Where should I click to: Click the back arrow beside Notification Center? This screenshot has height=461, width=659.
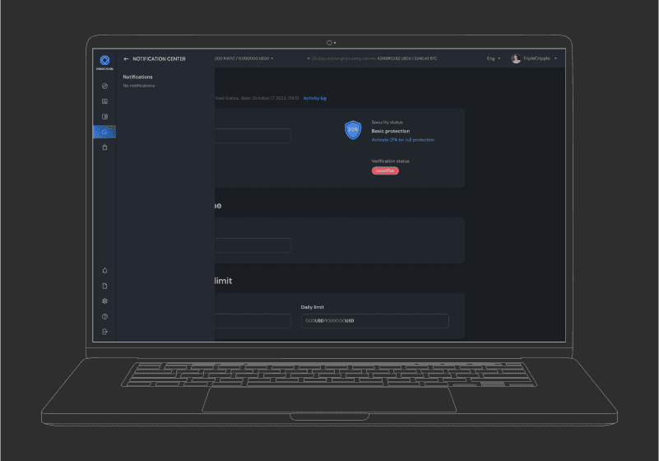click(x=126, y=59)
